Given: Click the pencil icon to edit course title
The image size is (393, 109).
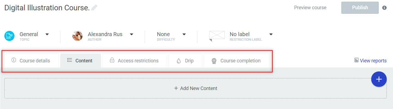Looking at the screenshot, I should tap(94, 8).
